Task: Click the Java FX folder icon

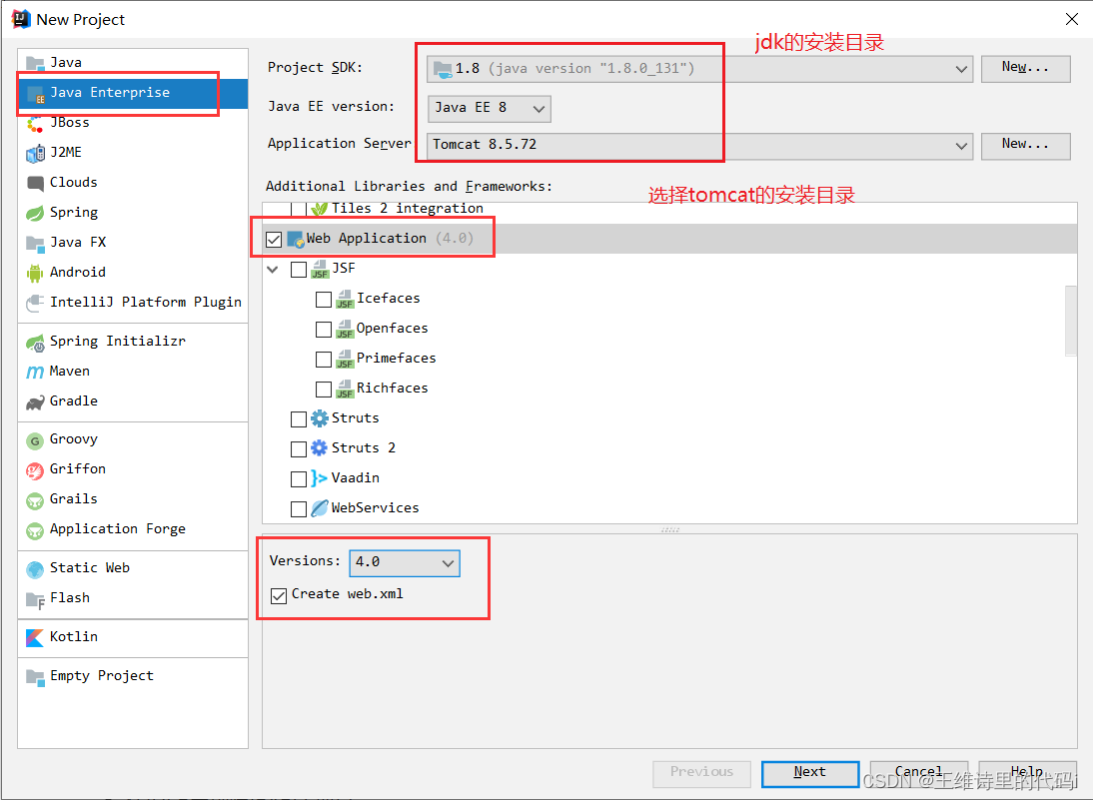Action: (35, 243)
